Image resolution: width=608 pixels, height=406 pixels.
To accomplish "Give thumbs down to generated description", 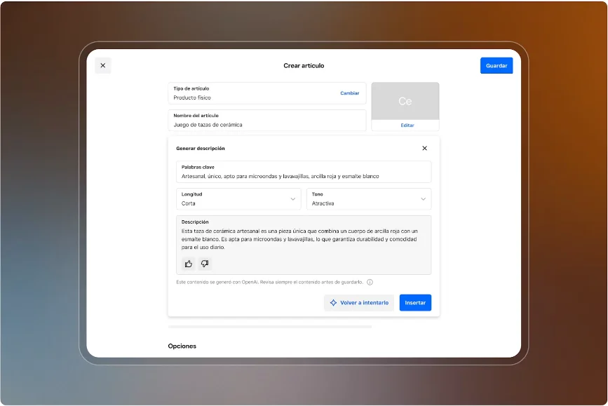I will 205,264.
